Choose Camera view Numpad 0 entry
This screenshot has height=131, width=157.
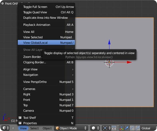click(x=46, y=111)
